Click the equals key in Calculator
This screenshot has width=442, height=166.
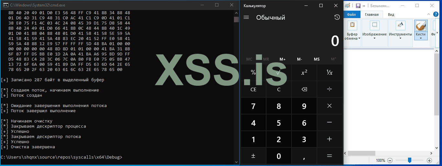pos(329,156)
